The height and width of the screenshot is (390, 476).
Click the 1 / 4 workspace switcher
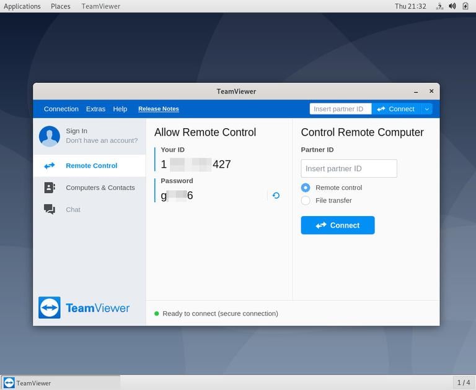[464, 383]
